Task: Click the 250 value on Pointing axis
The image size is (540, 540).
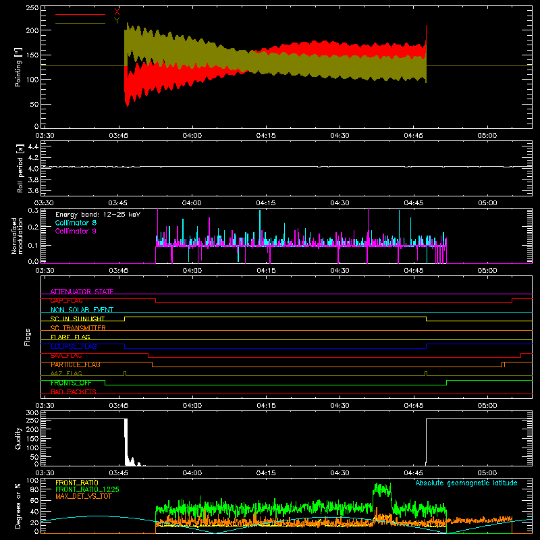Action: [32, 8]
